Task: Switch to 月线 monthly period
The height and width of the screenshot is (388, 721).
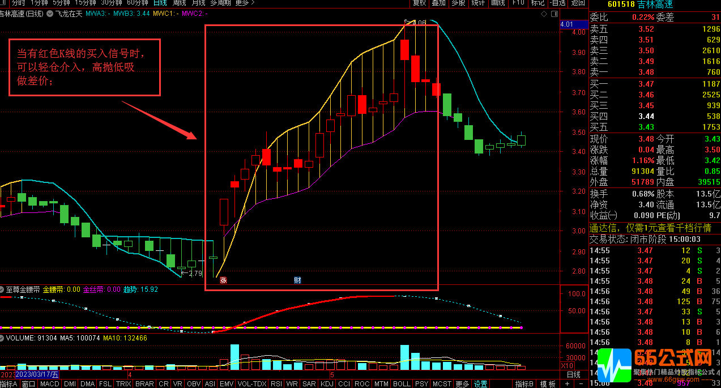Action: click(198, 3)
